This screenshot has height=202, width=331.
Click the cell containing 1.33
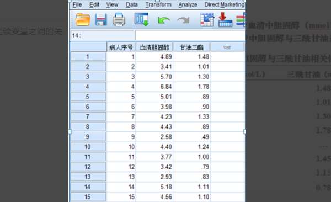click(191, 116)
